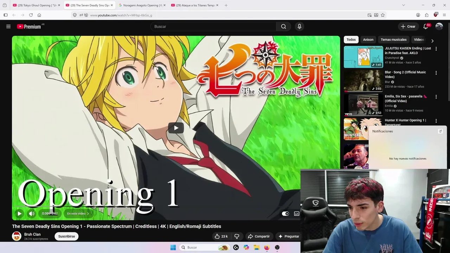
Task: Switch to the Noragami Aragoto Opening tab
Action: point(142,5)
